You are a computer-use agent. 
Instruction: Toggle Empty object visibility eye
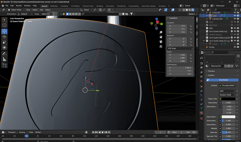(x=235, y=47)
